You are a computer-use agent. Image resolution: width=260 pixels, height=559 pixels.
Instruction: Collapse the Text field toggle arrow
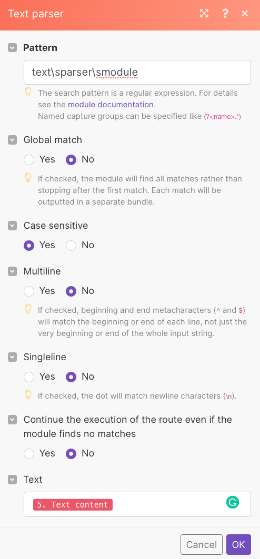[13, 480]
